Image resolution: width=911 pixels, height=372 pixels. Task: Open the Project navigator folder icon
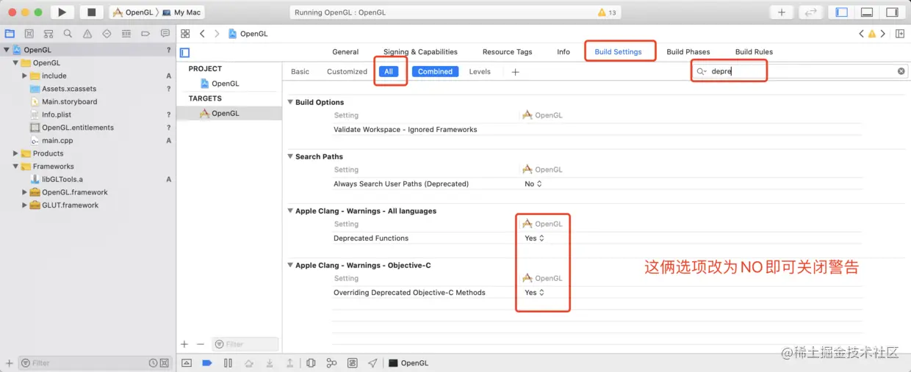coord(10,34)
